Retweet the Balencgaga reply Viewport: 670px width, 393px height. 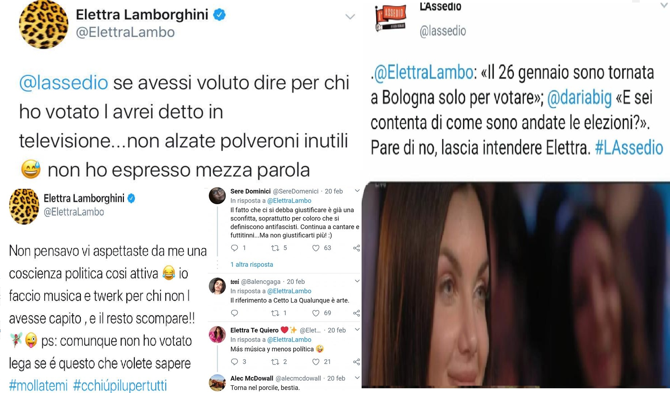[x=275, y=313]
